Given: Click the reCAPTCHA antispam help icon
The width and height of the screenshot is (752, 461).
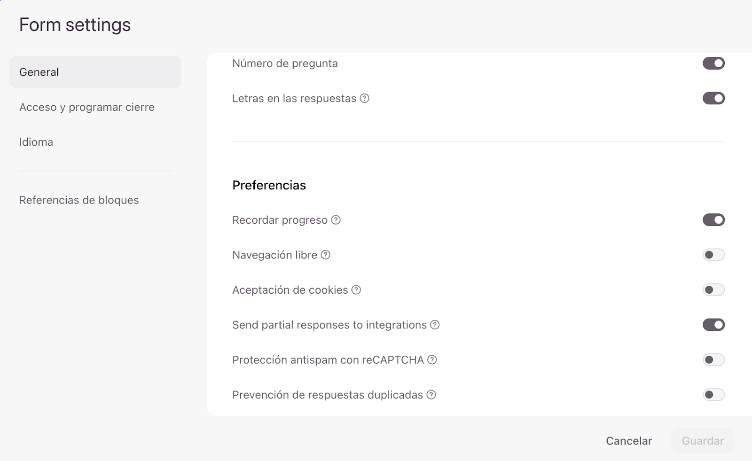Looking at the screenshot, I should (432, 360).
